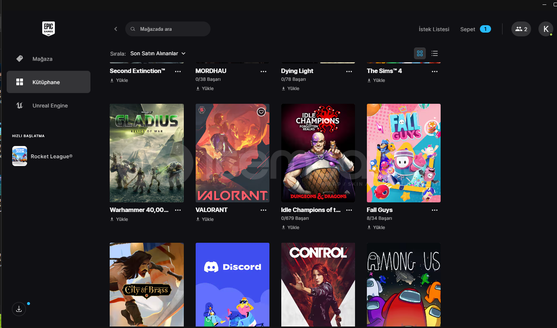Install VALORANT via Yükle
Screen dimensions: 557x328
[x=205, y=219]
